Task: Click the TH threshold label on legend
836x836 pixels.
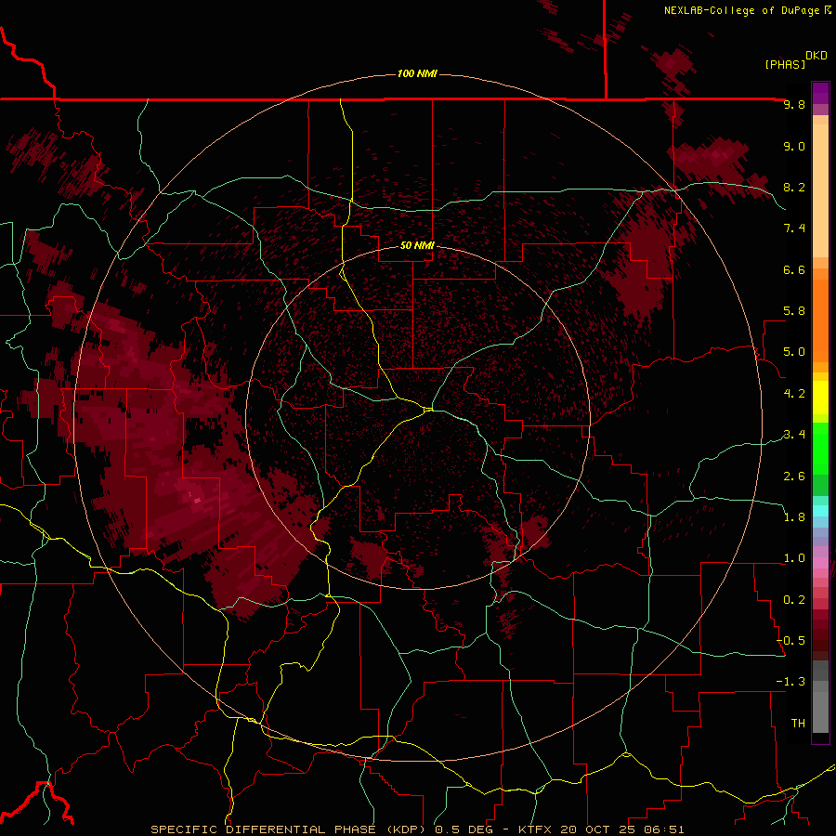Action: (x=798, y=724)
